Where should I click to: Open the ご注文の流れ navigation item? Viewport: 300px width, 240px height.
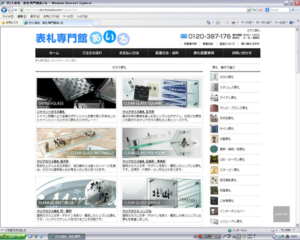tap(92, 53)
